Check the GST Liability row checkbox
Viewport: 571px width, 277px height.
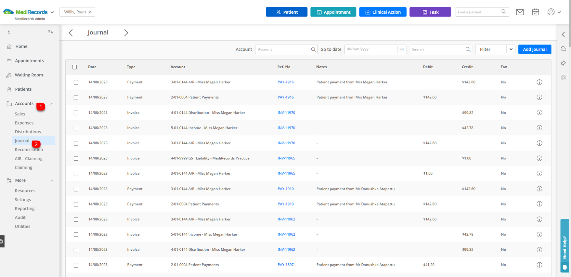[76, 158]
